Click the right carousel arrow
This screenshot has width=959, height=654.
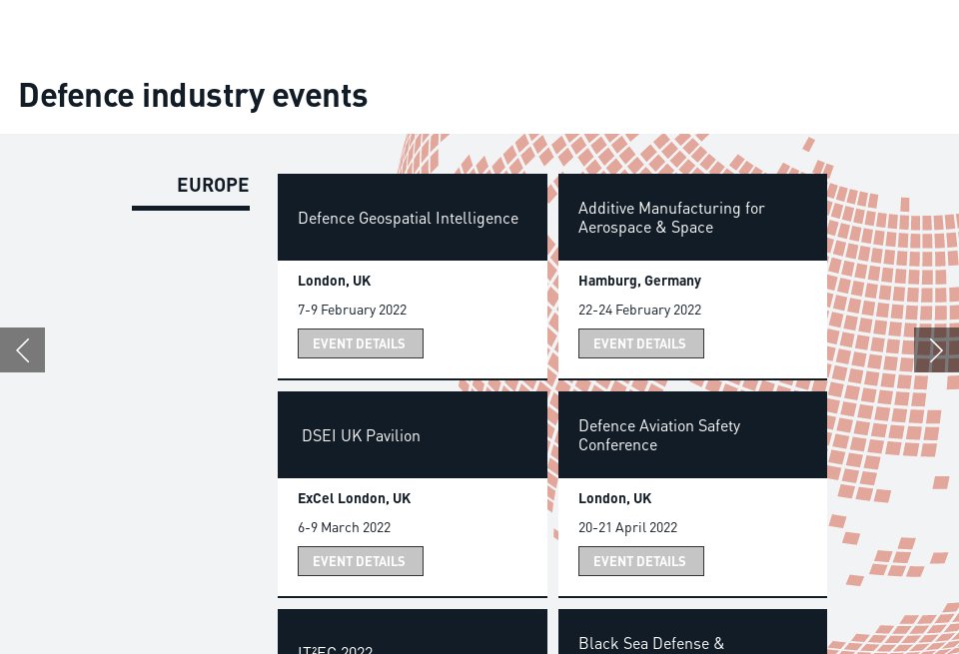pyautogui.click(x=935, y=349)
